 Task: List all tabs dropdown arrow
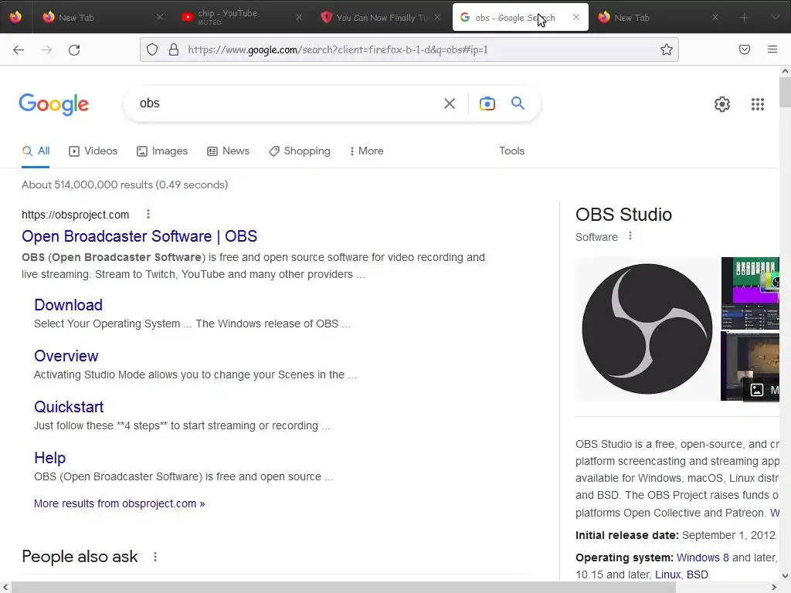tap(776, 17)
